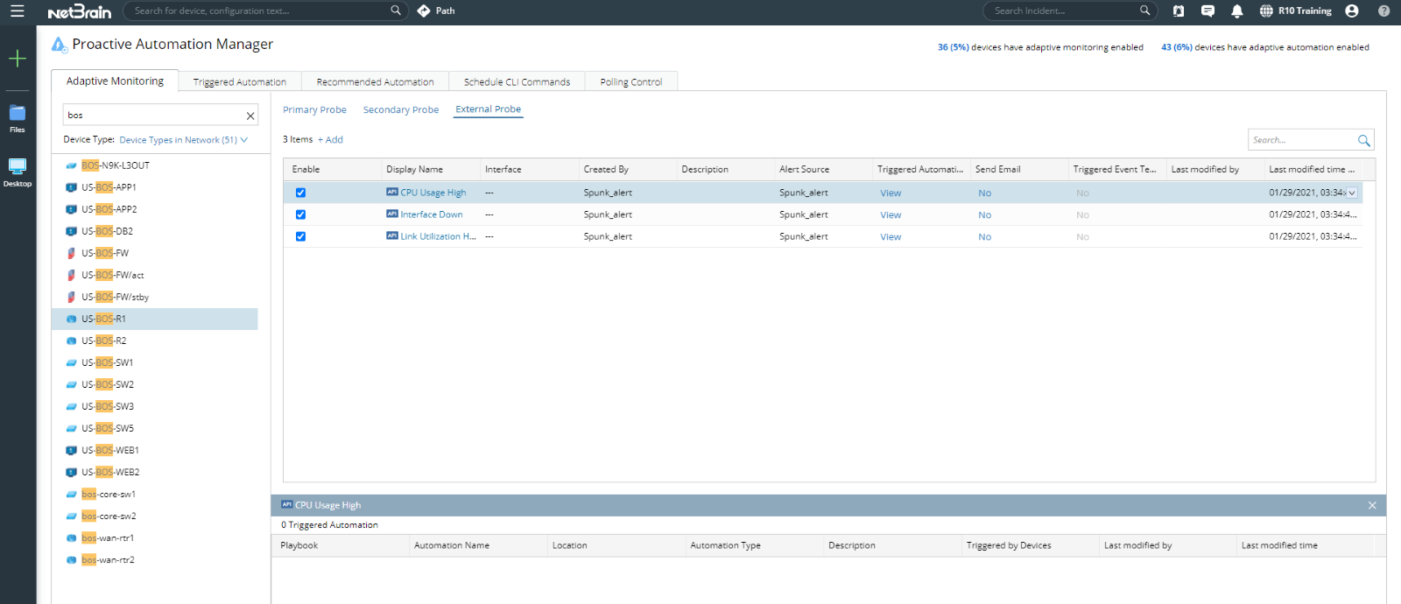The image size is (1401, 604).
Task: Click the + Add probe link
Action: pyautogui.click(x=330, y=140)
